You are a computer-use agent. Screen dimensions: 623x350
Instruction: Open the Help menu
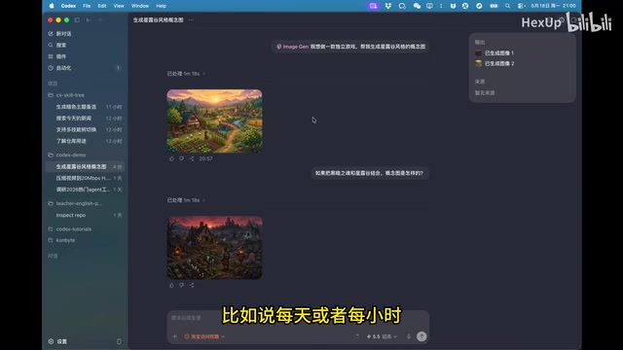[x=161, y=6]
